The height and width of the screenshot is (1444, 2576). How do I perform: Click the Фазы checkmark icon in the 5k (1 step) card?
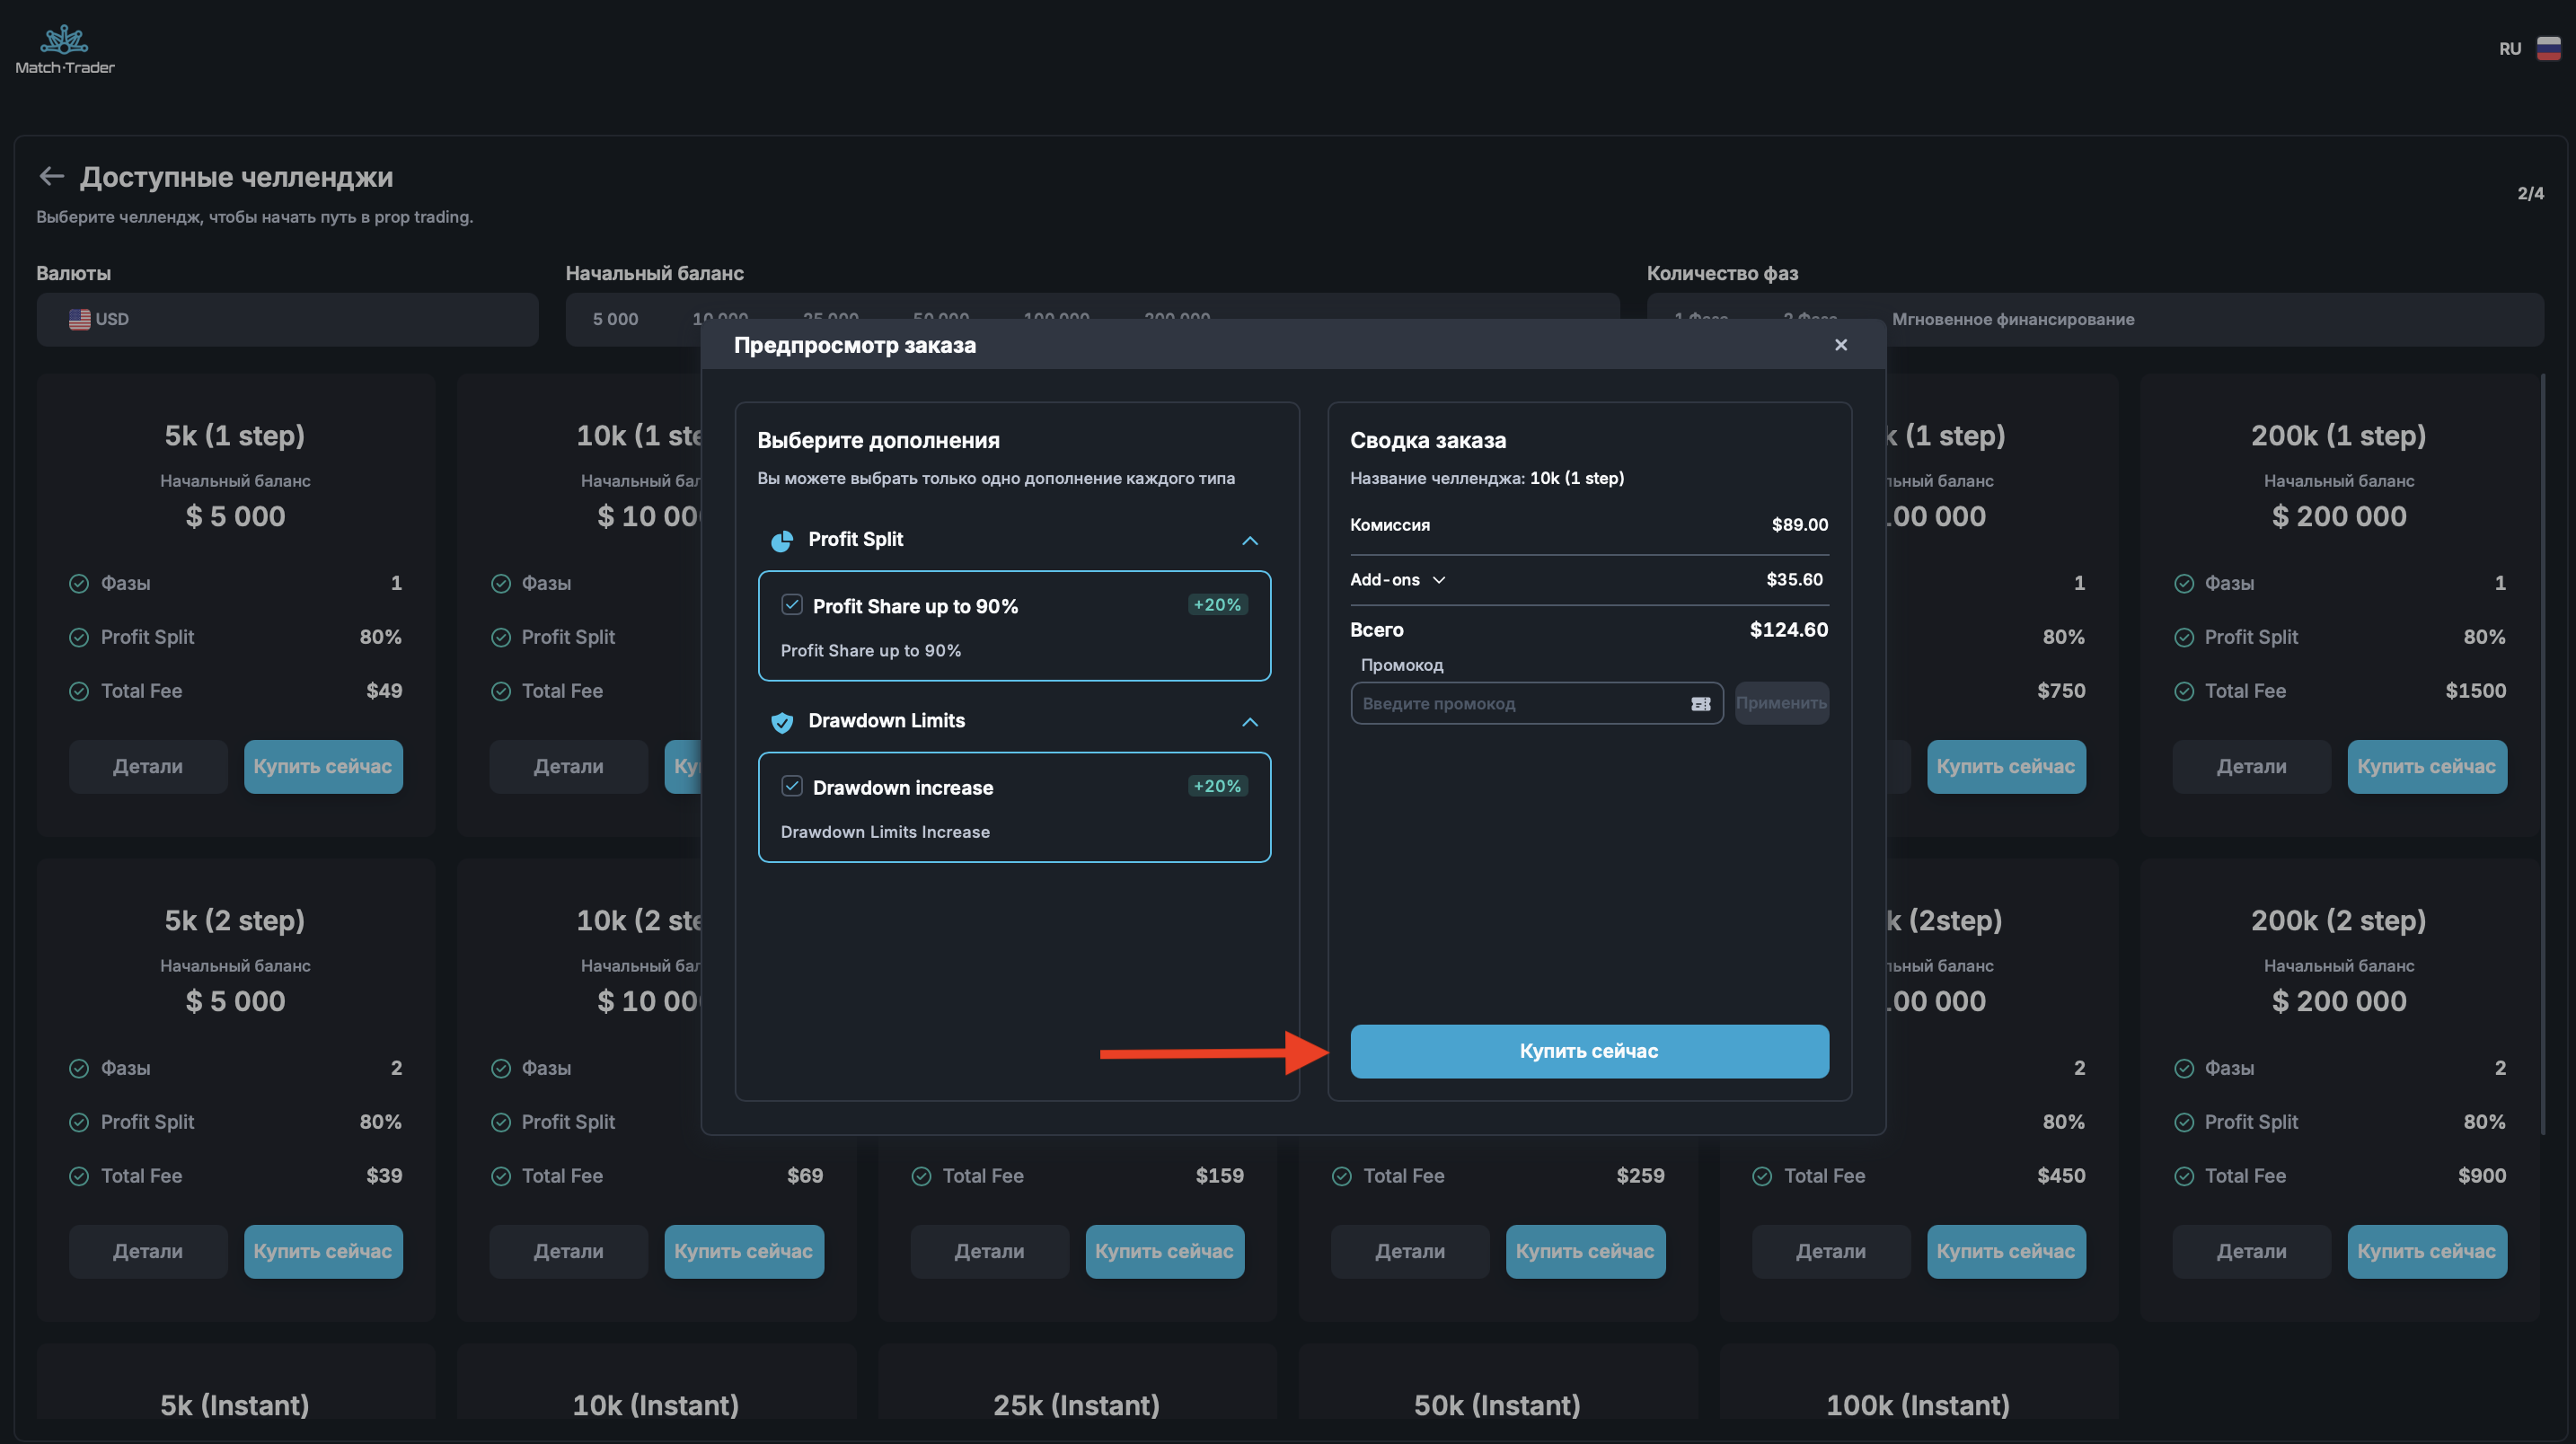tap(79, 584)
